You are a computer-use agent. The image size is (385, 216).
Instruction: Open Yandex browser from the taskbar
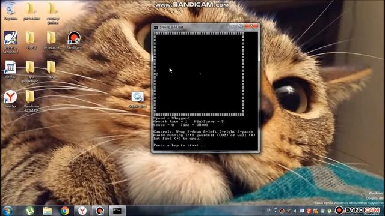click(x=82, y=211)
